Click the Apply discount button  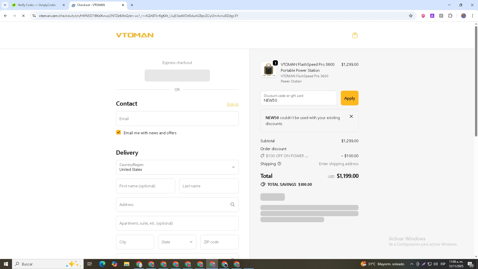tap(350, 98)
